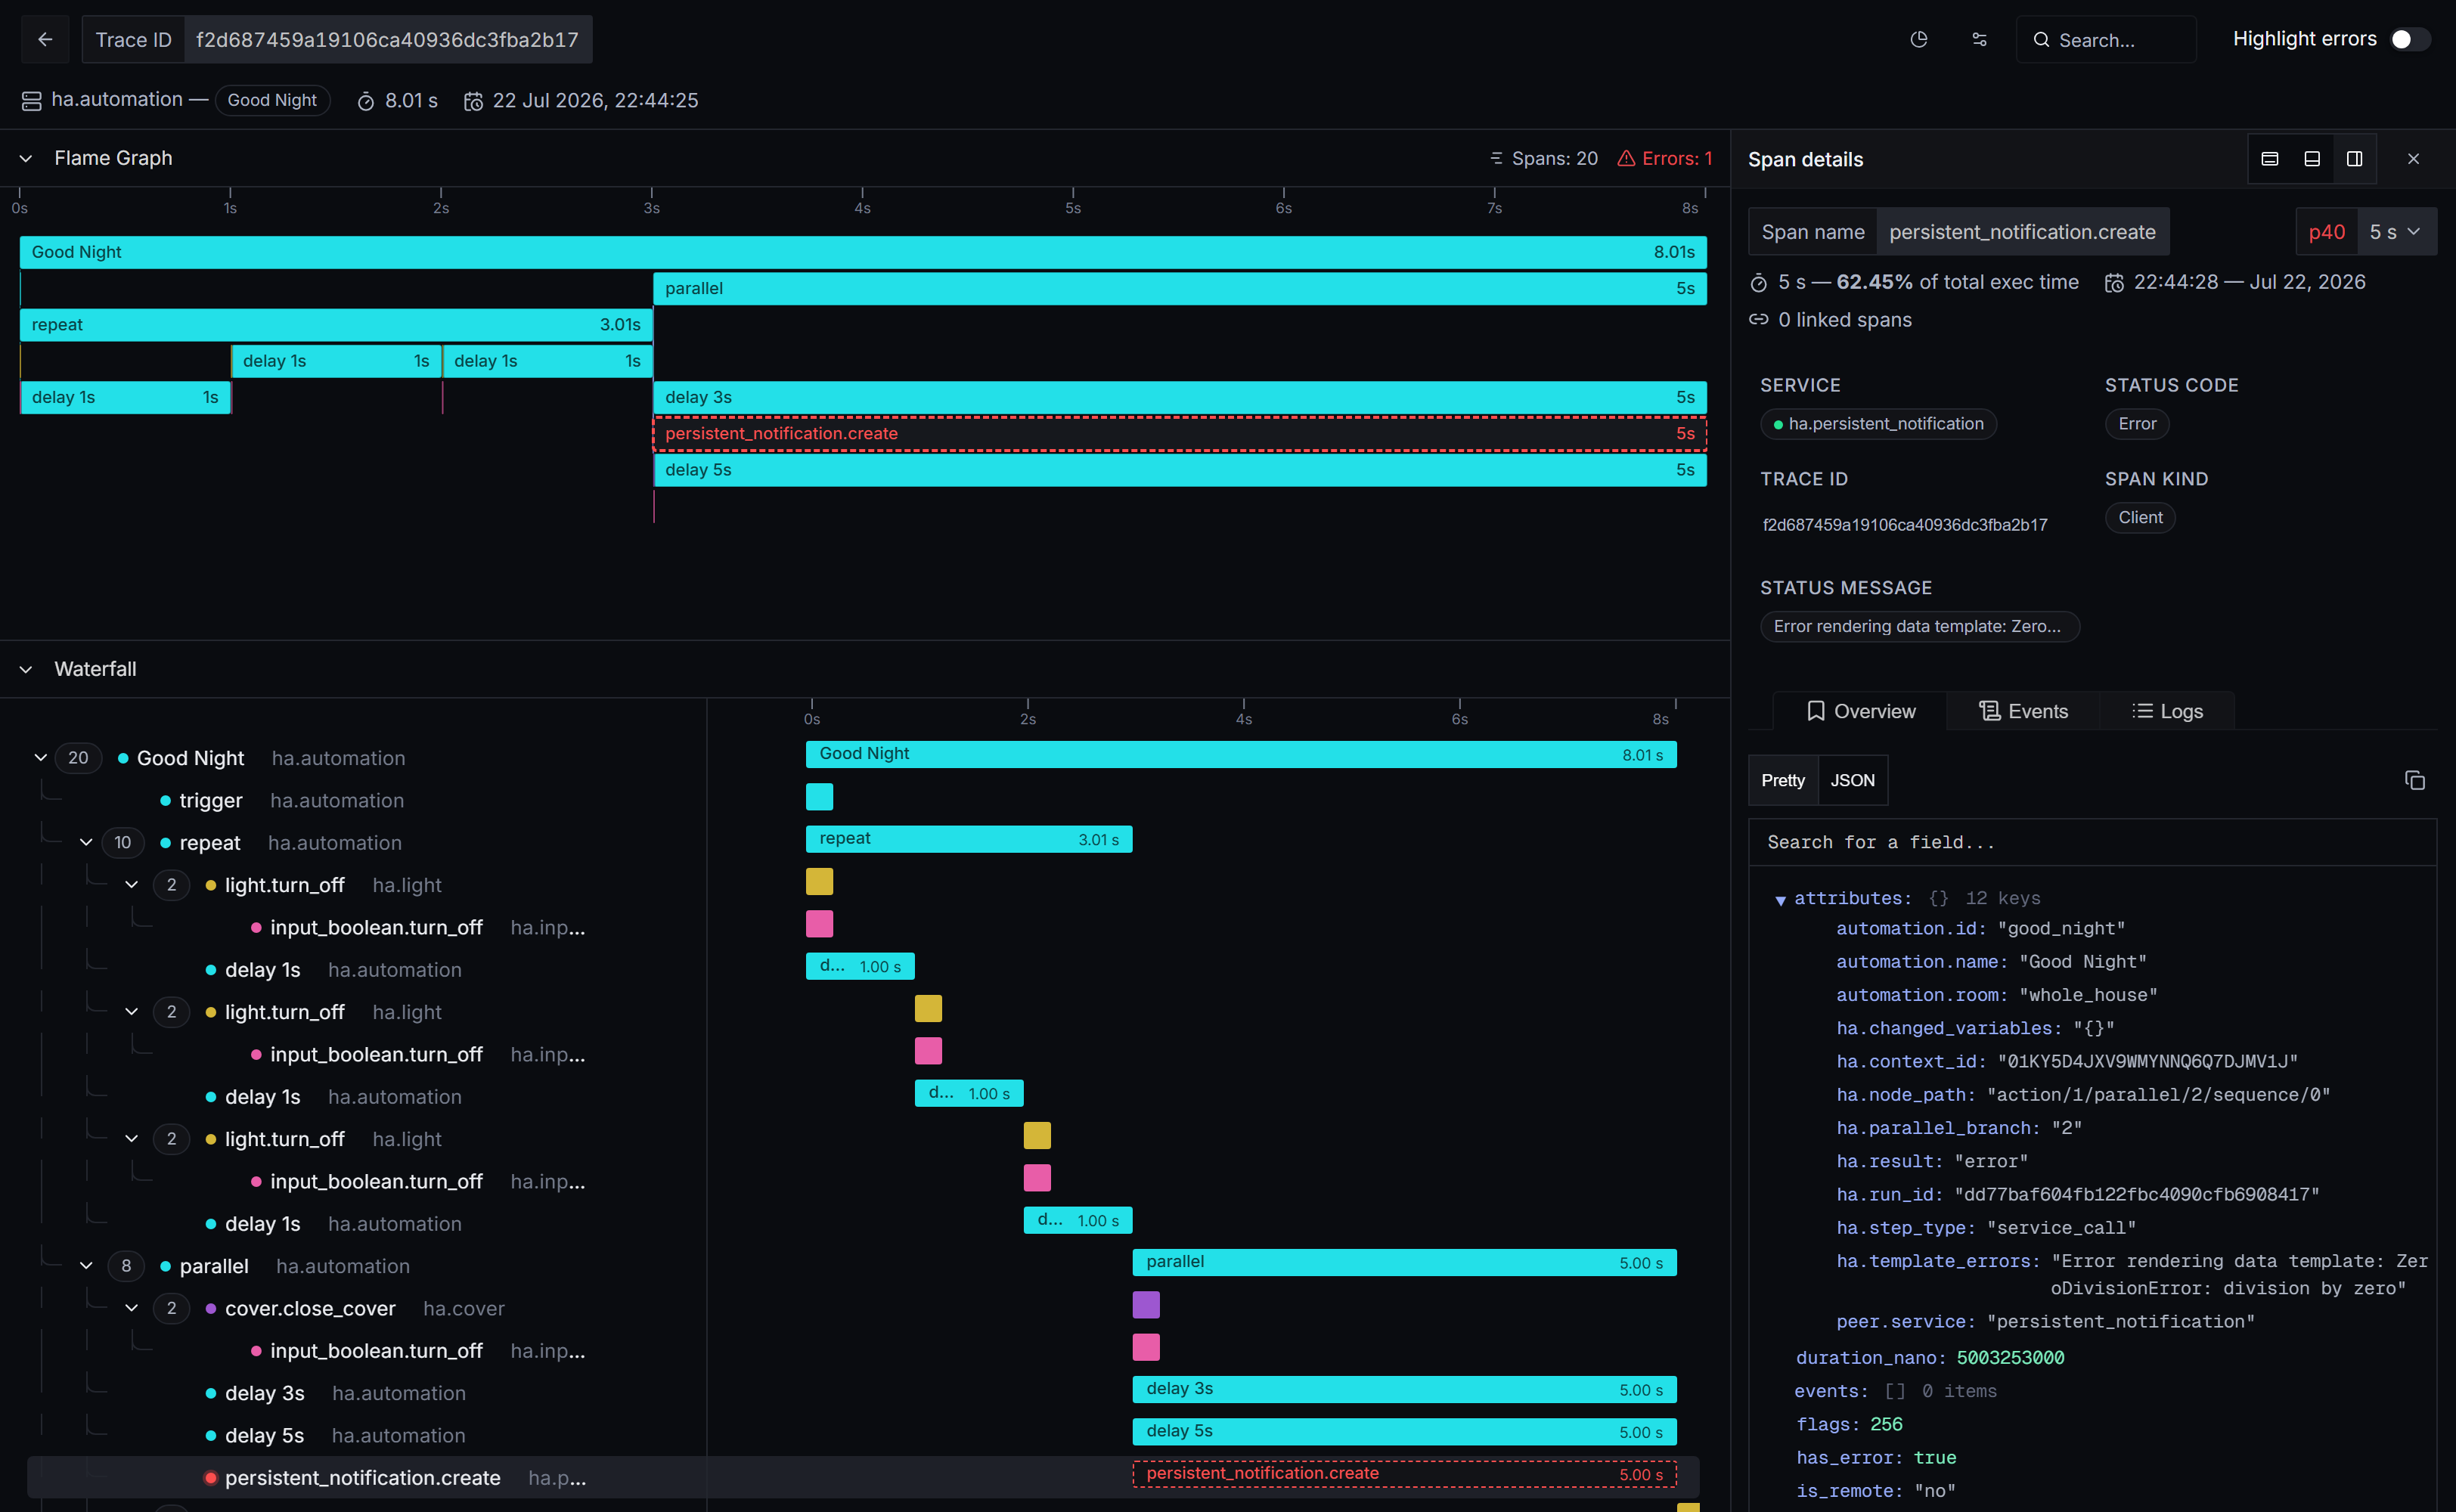This screenshot has width=2456, height=1512.
Task: Open the p40 5 s percentile dropdown
Action: [2366, 232]
